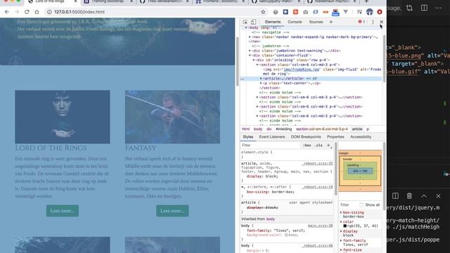Select the #inleiding breadcrumb item
Viewport: 450px width, 253px height.
[x=283, y=129]
